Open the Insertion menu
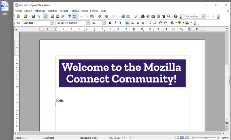The image size is (231, 140). [x=52, y=11]
